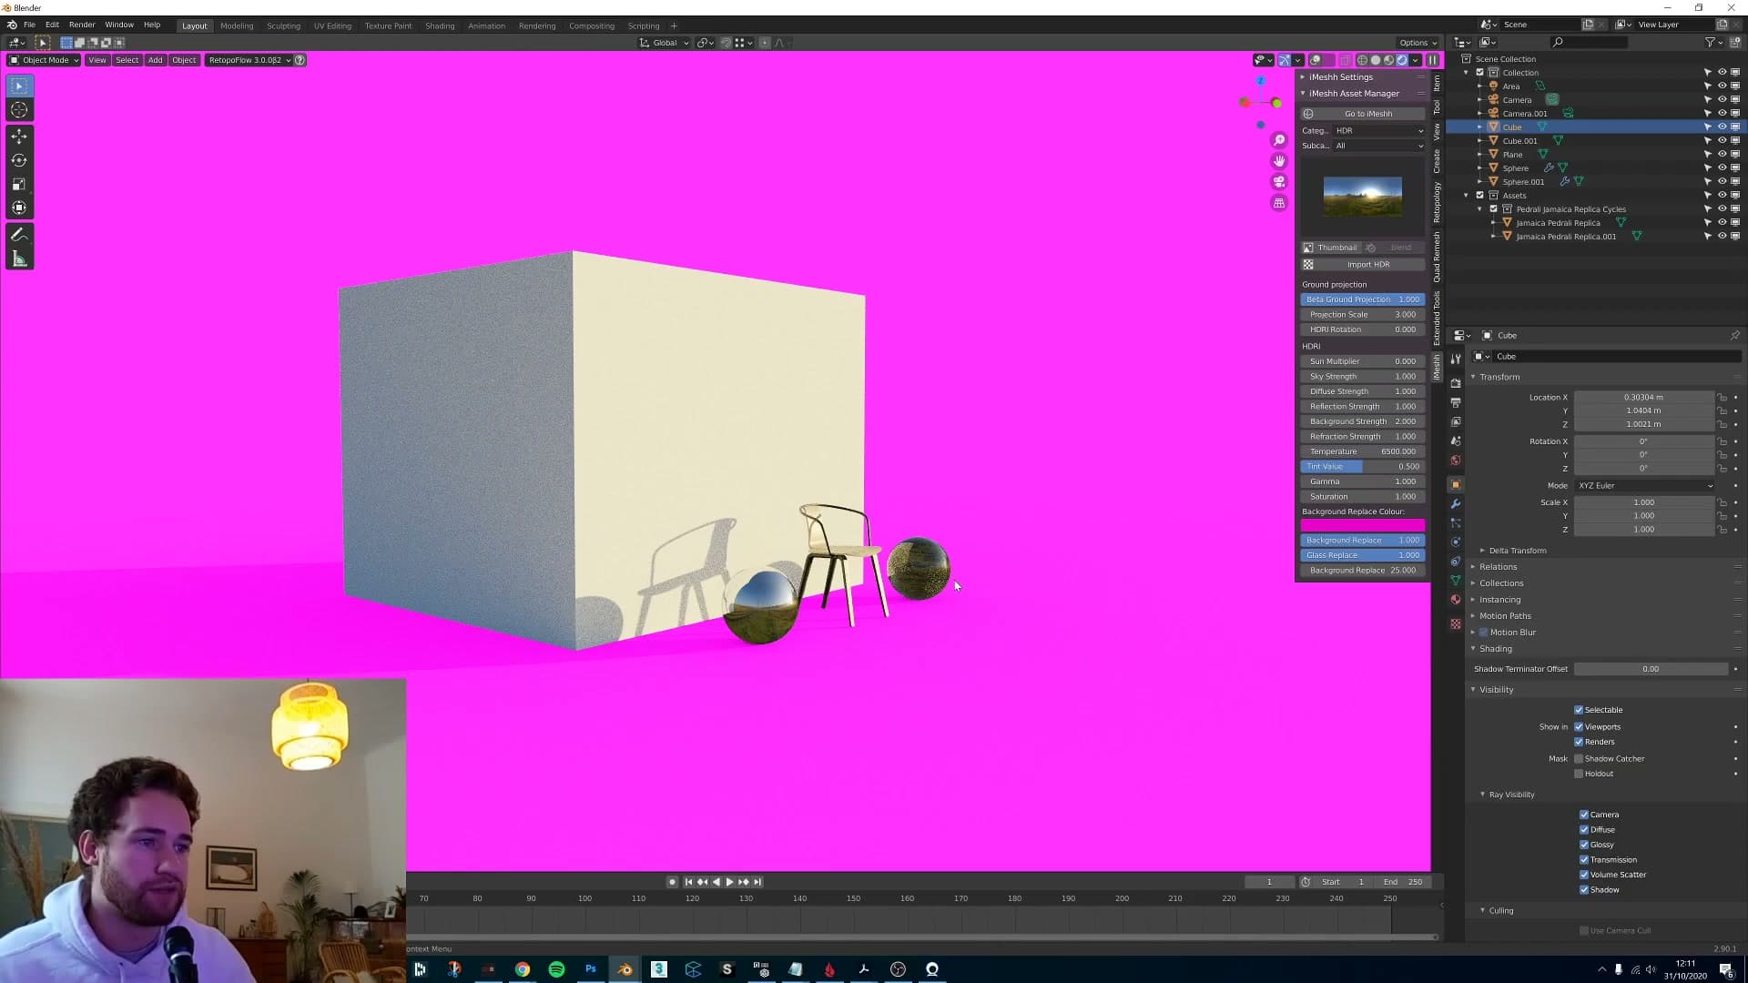This screenshot has height=983, width=1748.
Task: Switch to the Shading workspace tab
Action: tap(440, 25)
